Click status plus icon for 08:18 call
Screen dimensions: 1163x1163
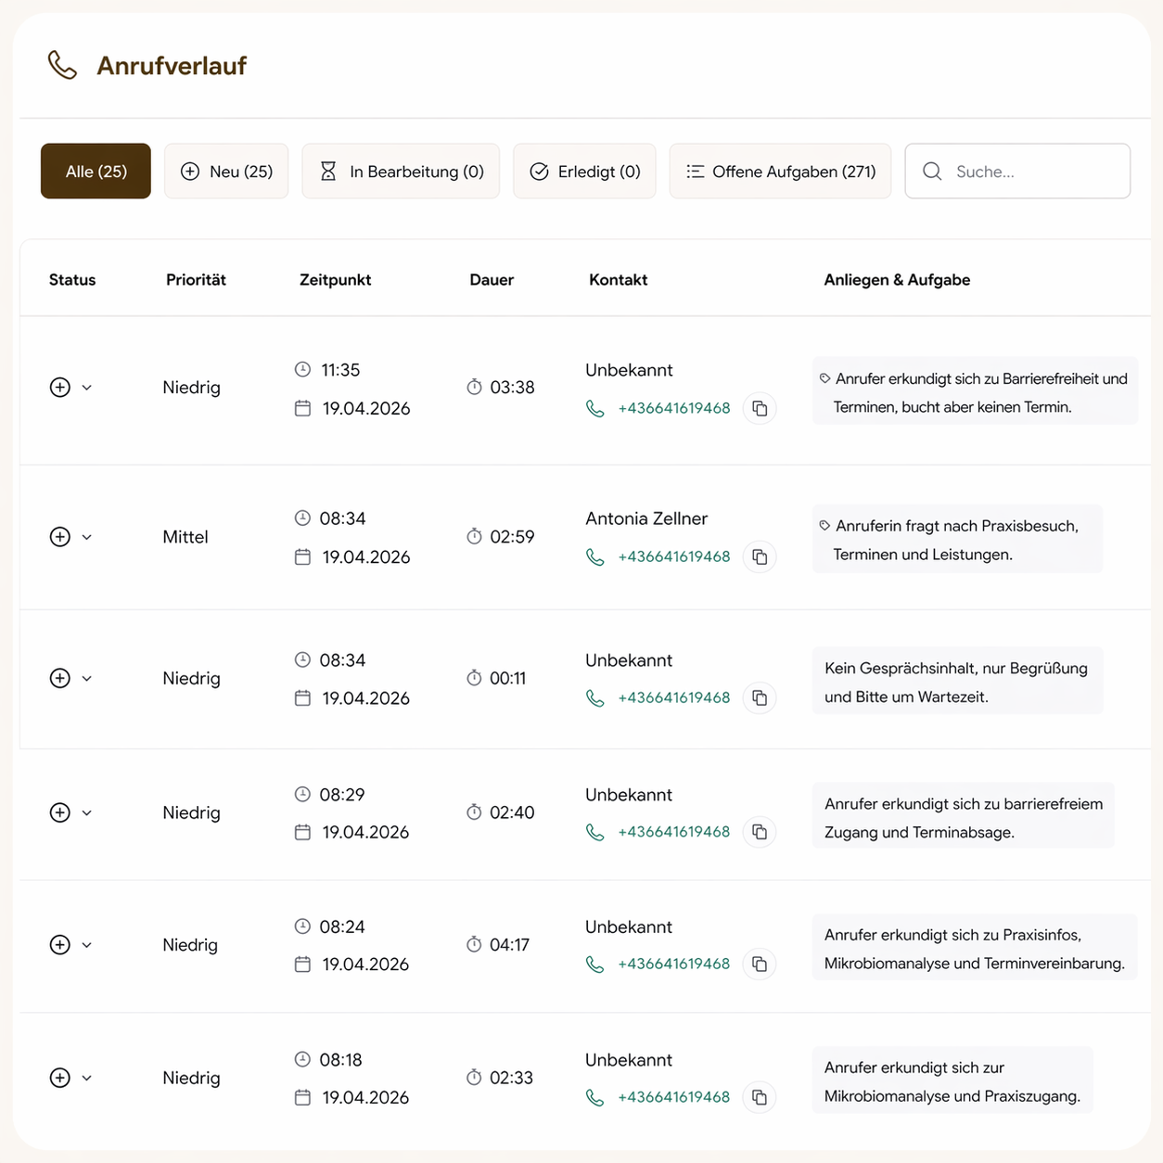coord(60,1078)
